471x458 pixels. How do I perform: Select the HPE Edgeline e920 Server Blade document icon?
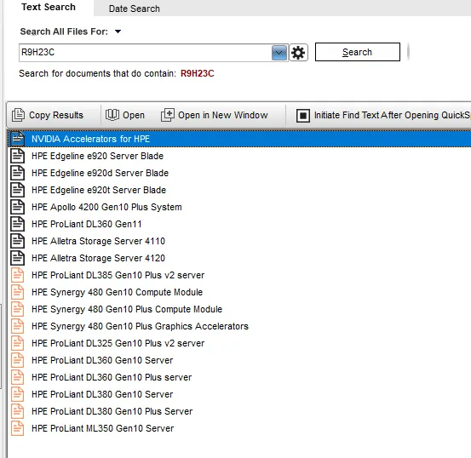click(17, 156)
